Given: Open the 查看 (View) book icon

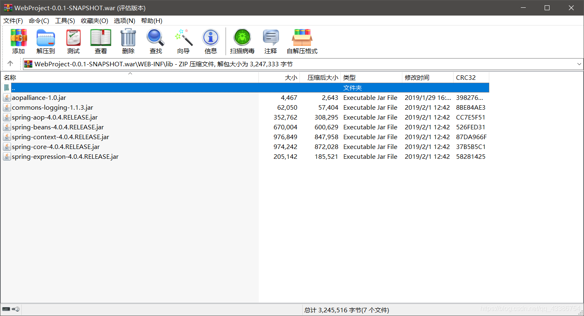Looking at the screenshot, I should [x=101, y=38].
